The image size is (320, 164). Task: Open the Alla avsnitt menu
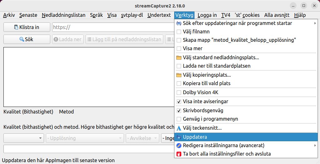pyautogui.click(x=277, y=15)
